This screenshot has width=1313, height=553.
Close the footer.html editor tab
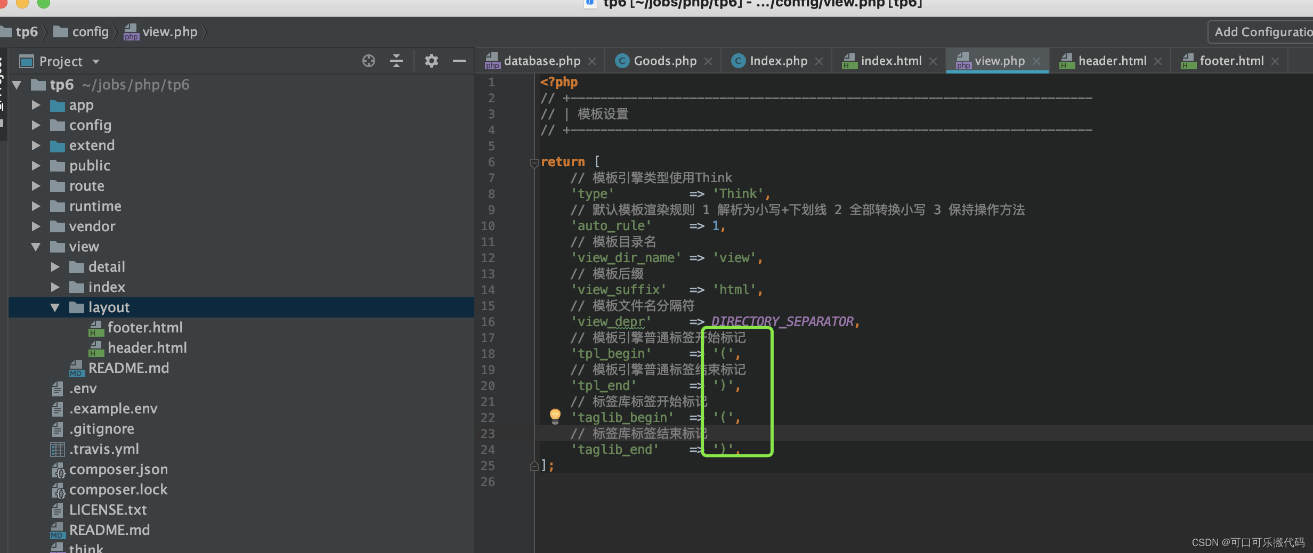coord(1275,61)
